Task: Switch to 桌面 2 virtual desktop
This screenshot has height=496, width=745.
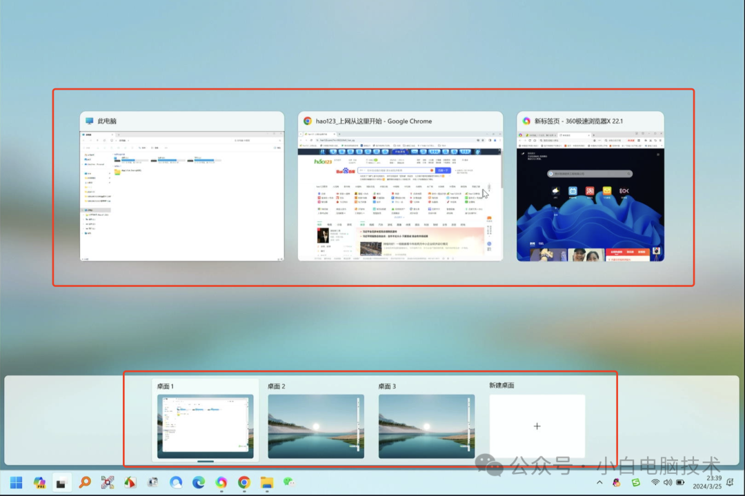Action: pos(316,426)
